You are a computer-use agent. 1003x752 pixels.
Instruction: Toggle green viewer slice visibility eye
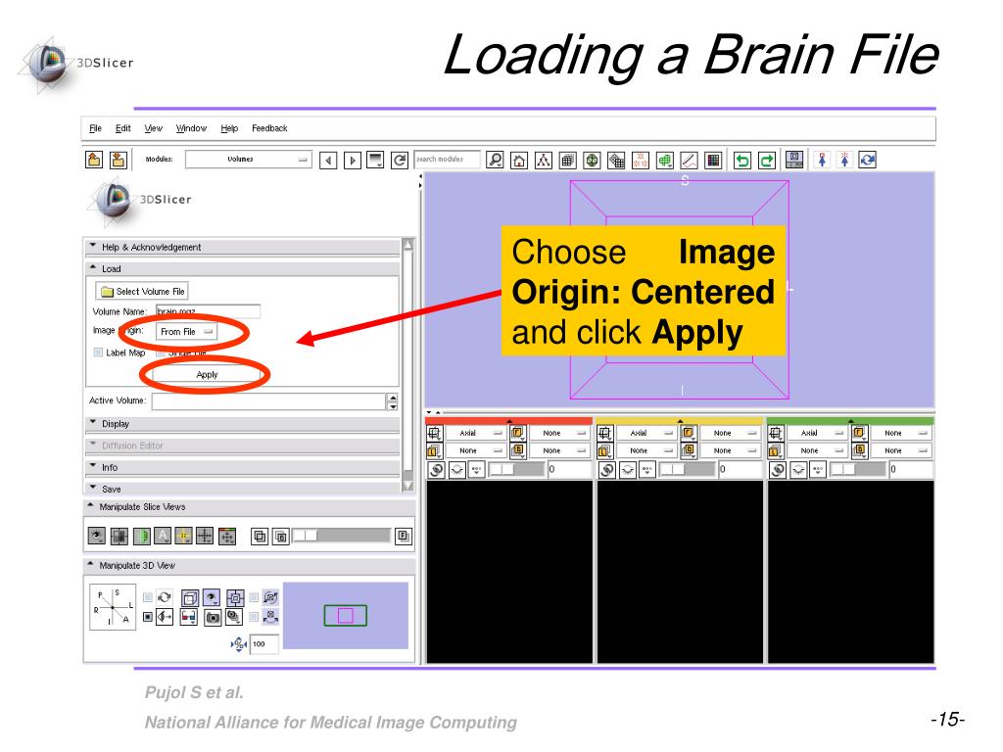(x=798, y=469)
